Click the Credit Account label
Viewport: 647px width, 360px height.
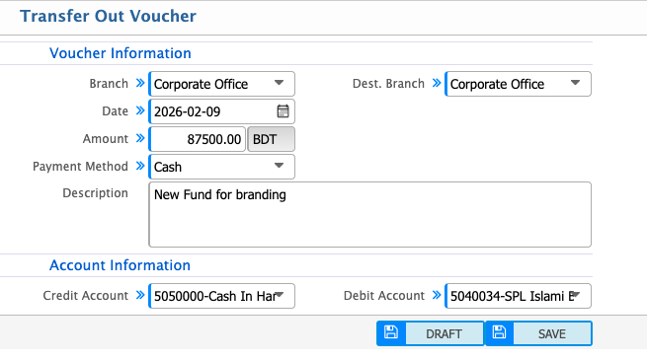tap(85, 295)
